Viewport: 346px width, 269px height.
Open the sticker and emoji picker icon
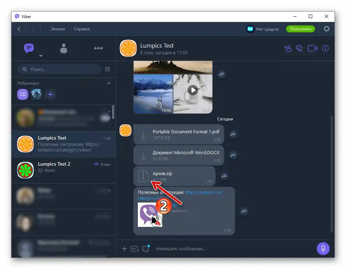pyautogui.click(x=145, y=249)
